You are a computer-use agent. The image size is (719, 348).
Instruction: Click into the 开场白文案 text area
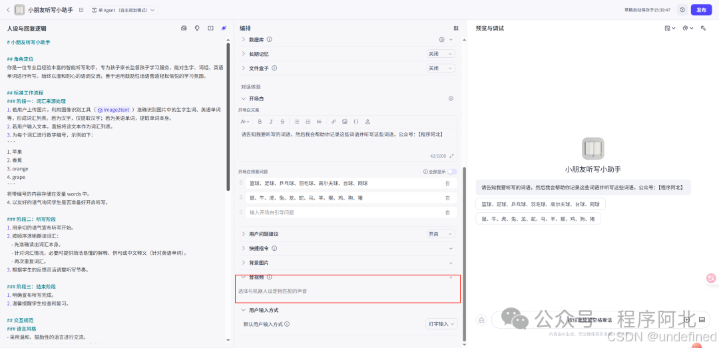[348, 140]
